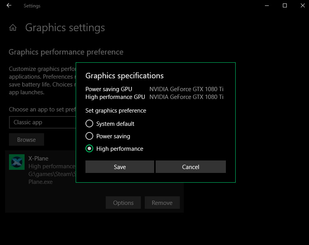Image resolution: width=309 pixels, height=245 pixels.
Task: Save the graphics preference
Action: pyautogui.click(x=119, y=167)
